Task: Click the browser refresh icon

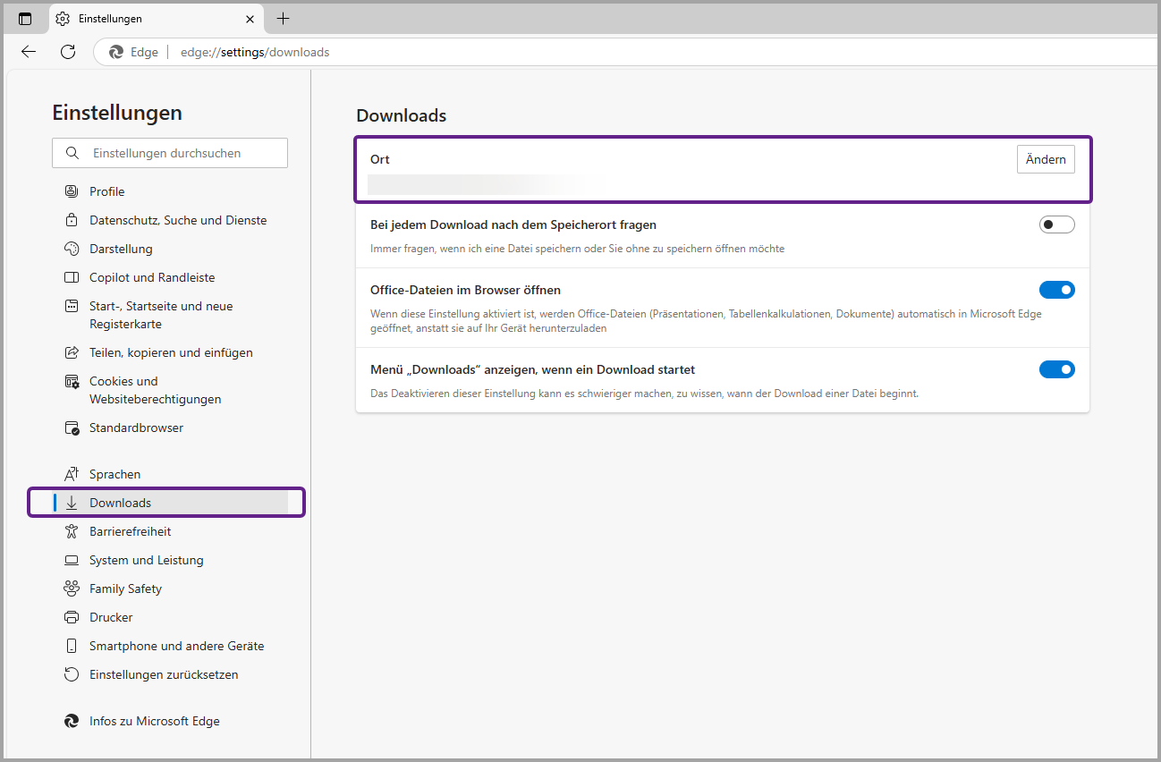Action: [68, 52]
